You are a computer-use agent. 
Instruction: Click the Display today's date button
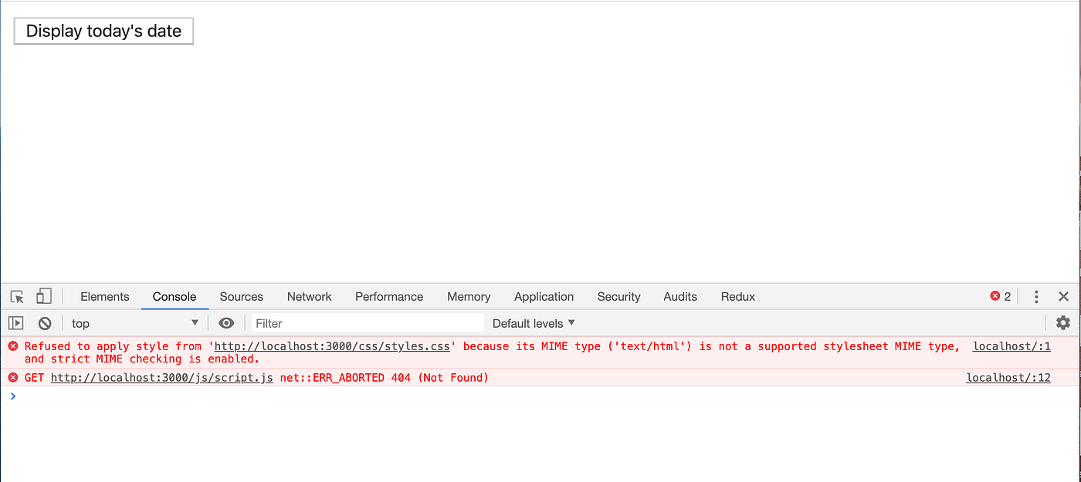pos(103,31)
